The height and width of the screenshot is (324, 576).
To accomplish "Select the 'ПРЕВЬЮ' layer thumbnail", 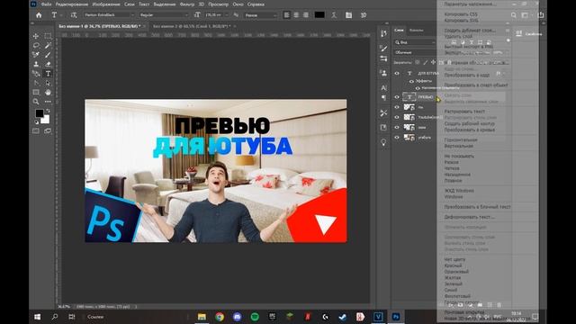I will tap(409, 97).
